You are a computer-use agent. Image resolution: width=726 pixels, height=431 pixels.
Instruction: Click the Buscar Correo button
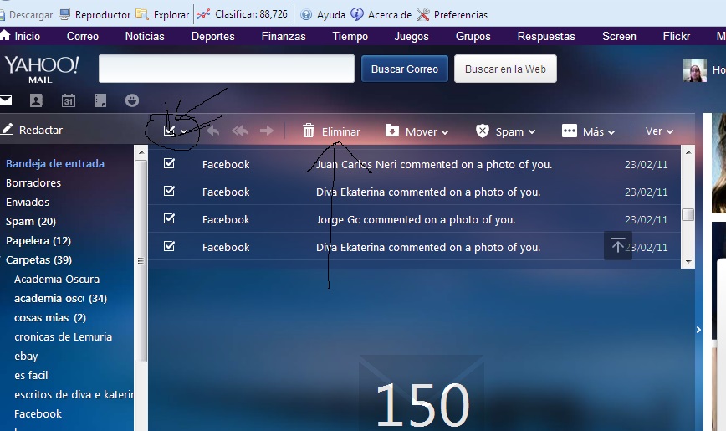tap(405, 69)
